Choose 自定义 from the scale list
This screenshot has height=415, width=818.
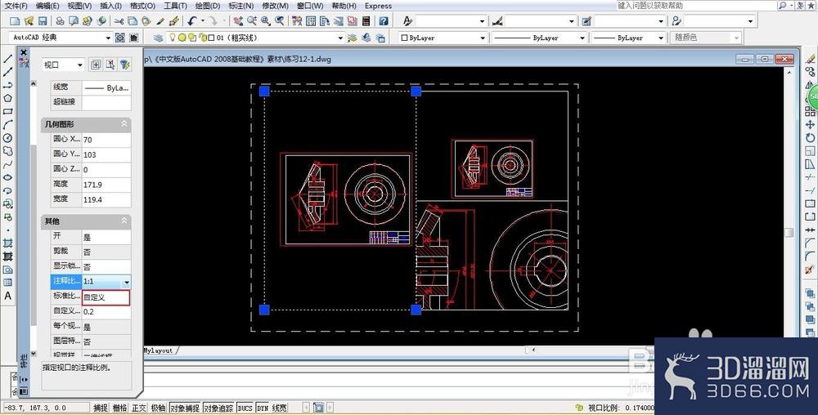pyautogui.click(x=106, y=298)
